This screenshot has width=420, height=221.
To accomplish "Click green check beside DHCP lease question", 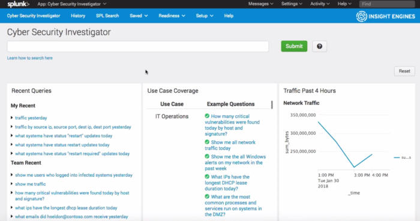I will tap(207, 177).
